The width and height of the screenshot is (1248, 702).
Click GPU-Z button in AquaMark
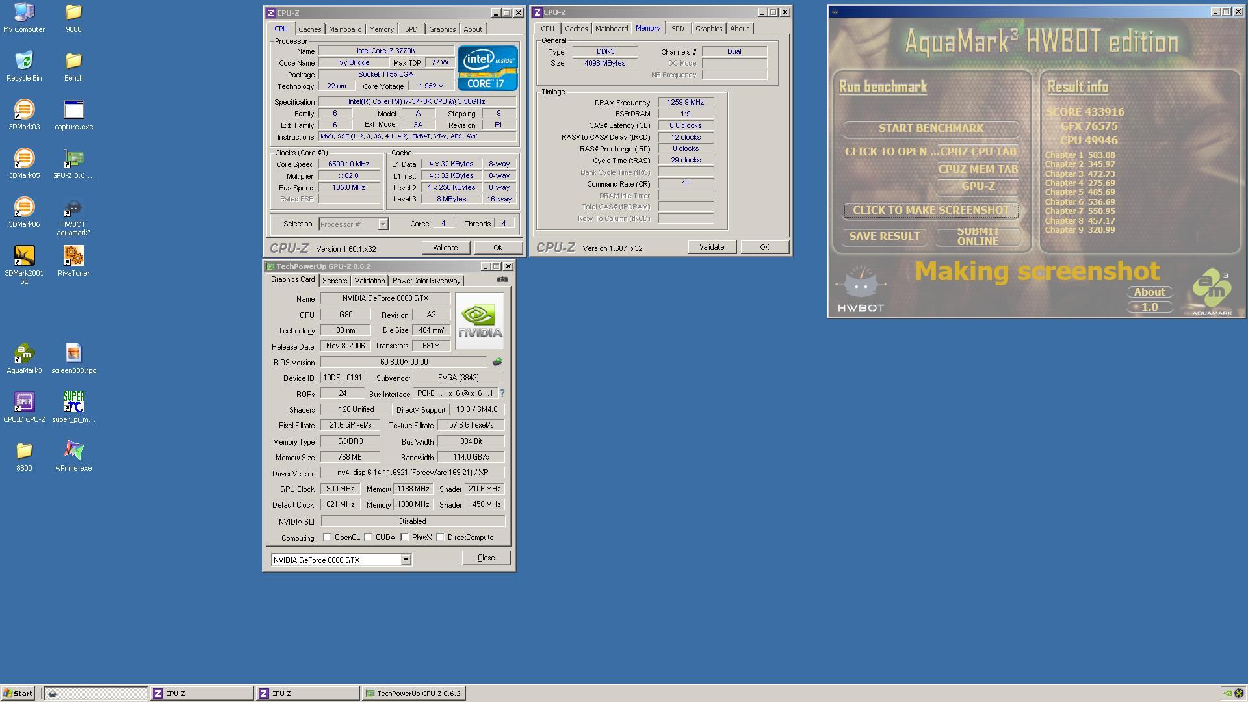[978, 186]
